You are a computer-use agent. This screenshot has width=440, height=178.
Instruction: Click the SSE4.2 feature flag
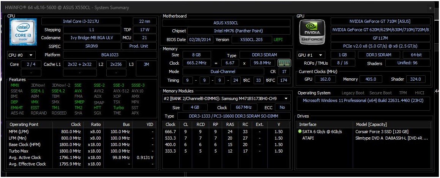pos(58,91)
